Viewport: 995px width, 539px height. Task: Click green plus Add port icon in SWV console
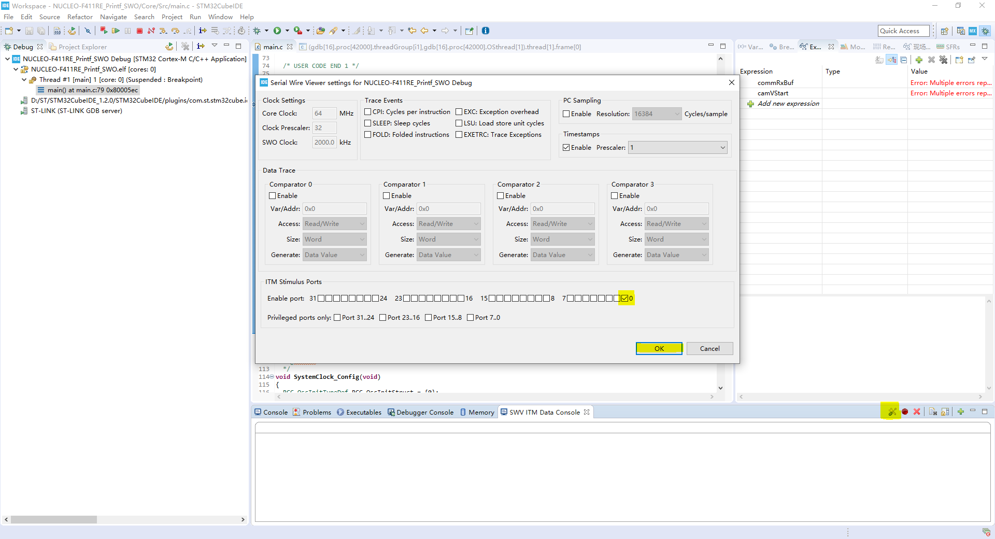(960, 412)
